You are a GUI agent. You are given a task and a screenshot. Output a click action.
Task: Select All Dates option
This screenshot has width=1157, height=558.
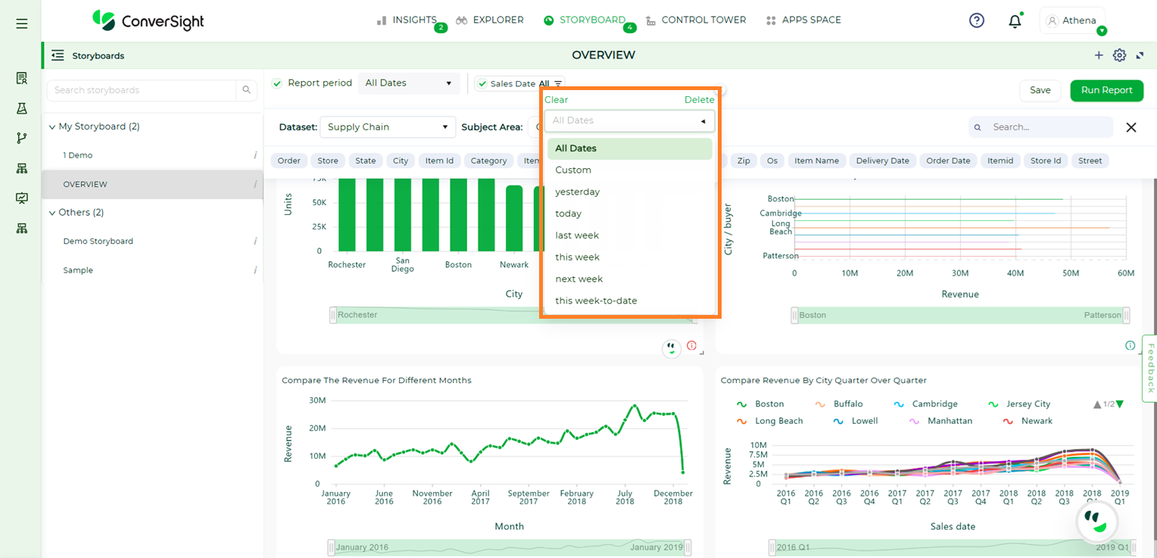click(x=629, y=148)
